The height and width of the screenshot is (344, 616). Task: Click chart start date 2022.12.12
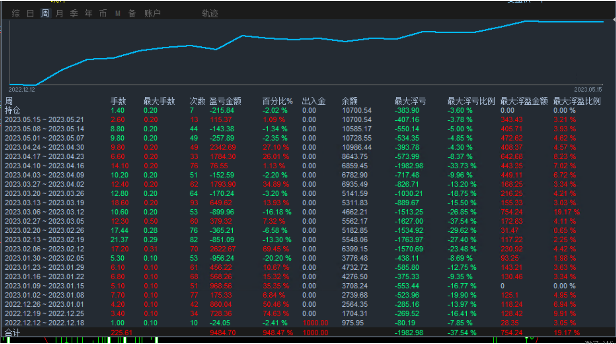(22, 89)
